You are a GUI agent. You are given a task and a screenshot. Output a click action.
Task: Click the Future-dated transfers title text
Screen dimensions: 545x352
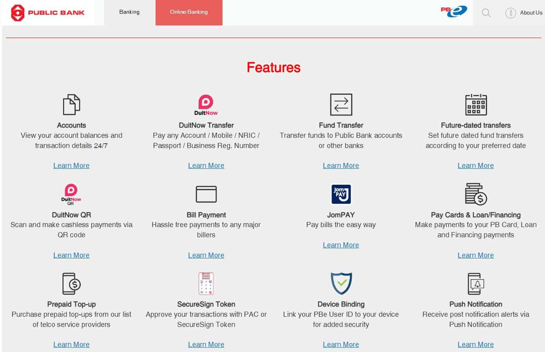coord(476,125)
